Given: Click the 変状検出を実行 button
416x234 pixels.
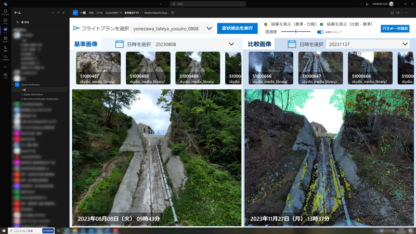Looking at the screenshot, I should [x=237, y=28].
